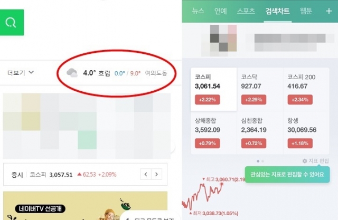
Task: Open the plus icon to add tabs
Action: [x=328, y=11]
